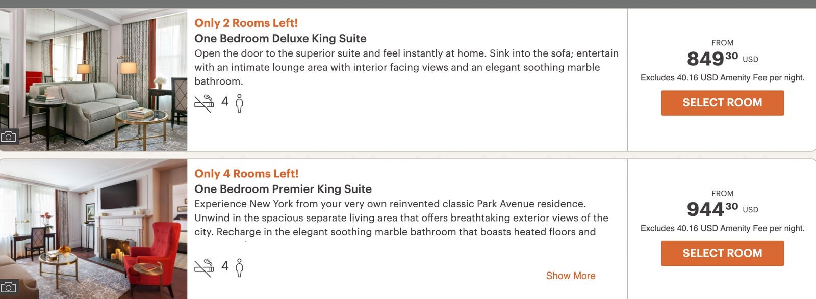Click the 944.30 USD price
The height and width of the screenshot is (299, 816).
(712, 209)
